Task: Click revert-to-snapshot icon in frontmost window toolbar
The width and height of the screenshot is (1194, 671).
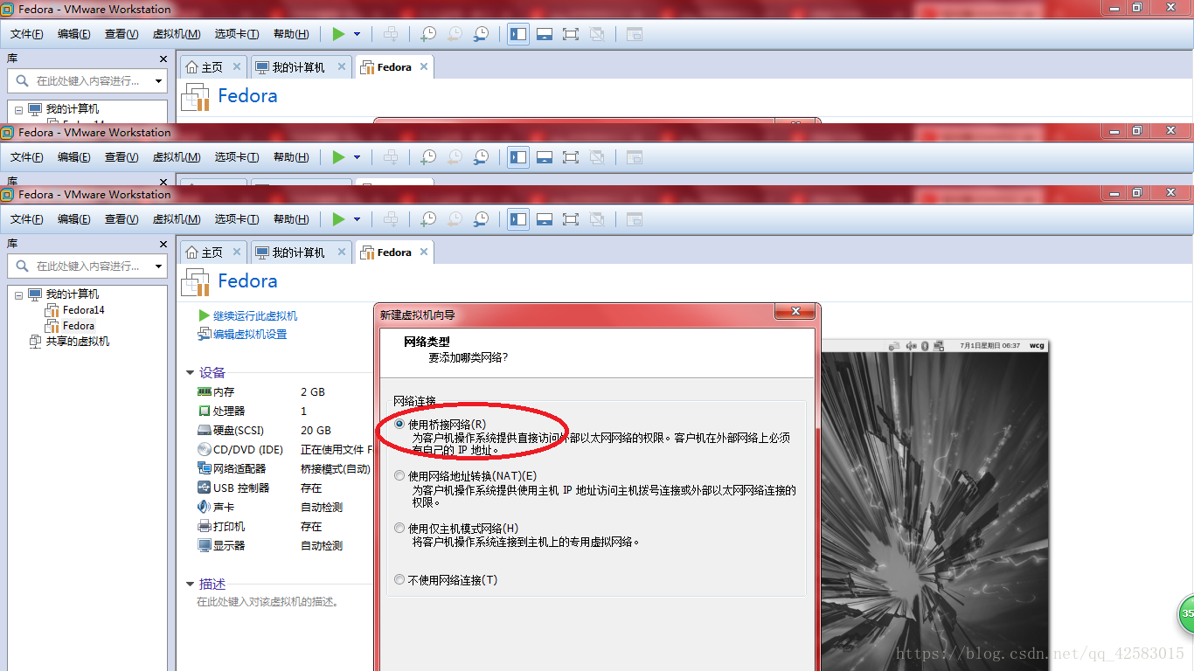Action: (x=455, y=218)
